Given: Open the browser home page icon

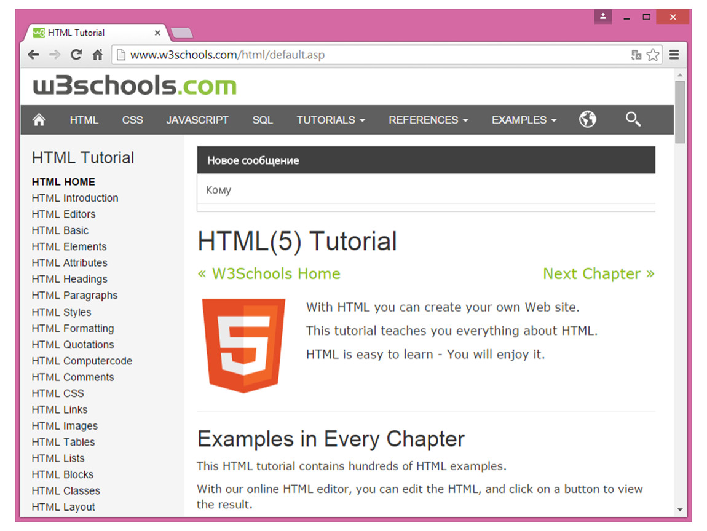Looking at the screenshot, I should click(97, 55).
